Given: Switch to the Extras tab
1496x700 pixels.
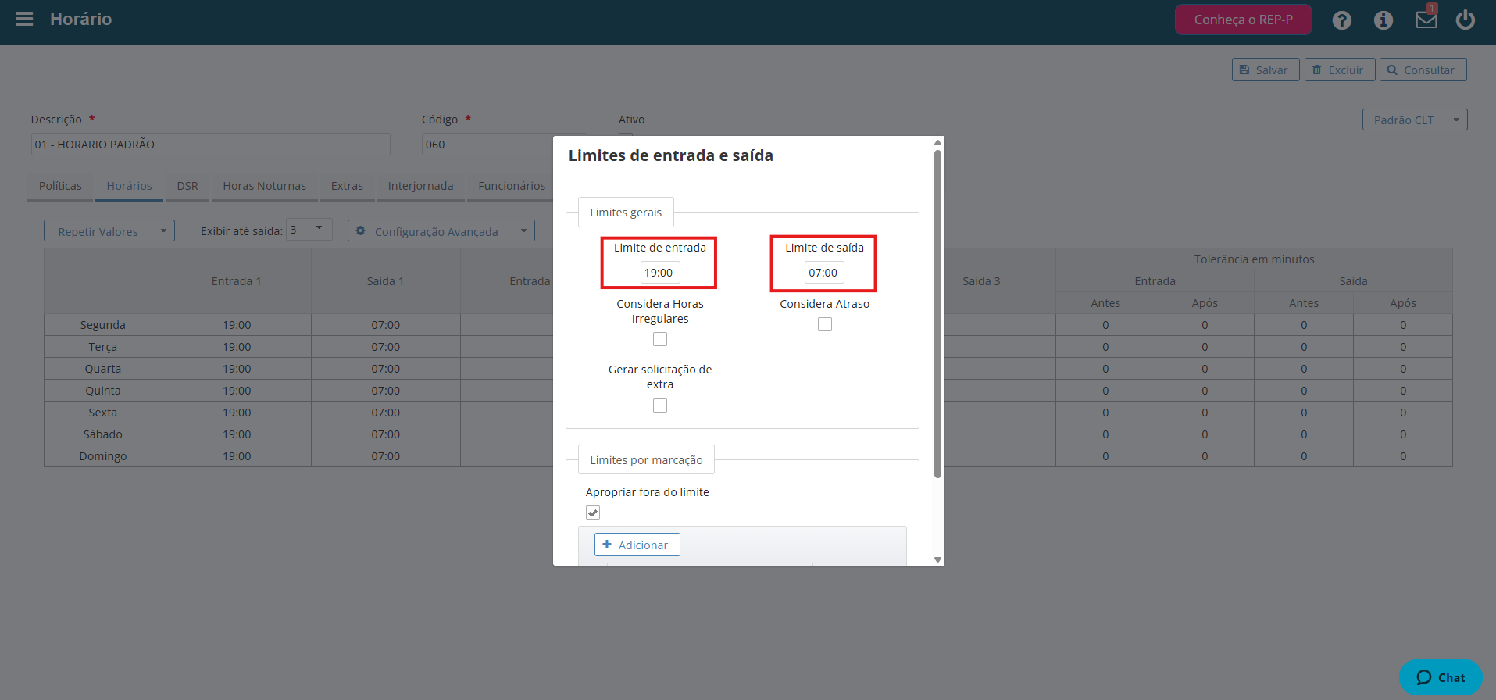Looking at the screenshot, I should (347, 186).
